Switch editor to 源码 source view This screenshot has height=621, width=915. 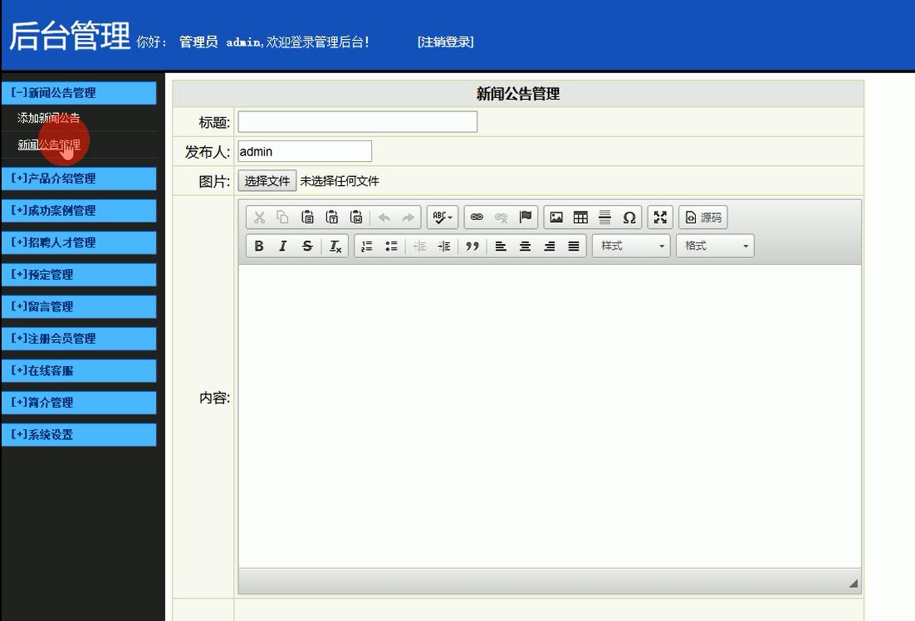tap(703, 218)
